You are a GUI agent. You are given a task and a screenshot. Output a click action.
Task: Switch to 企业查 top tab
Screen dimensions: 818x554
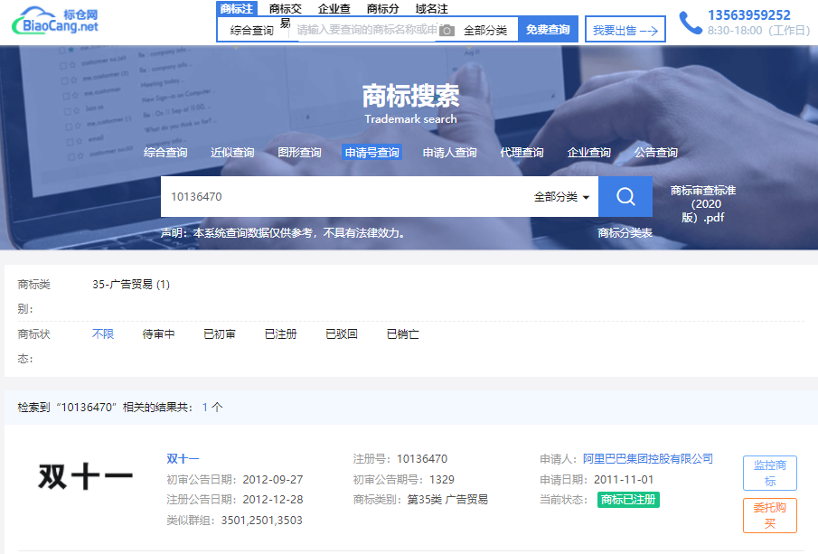coord(334,9)
